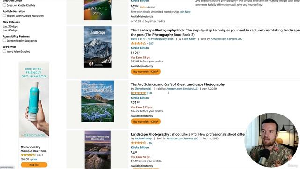
Task: Click the Kindle Unlimited logo beside $0.00
Action: tap(148, 7)
